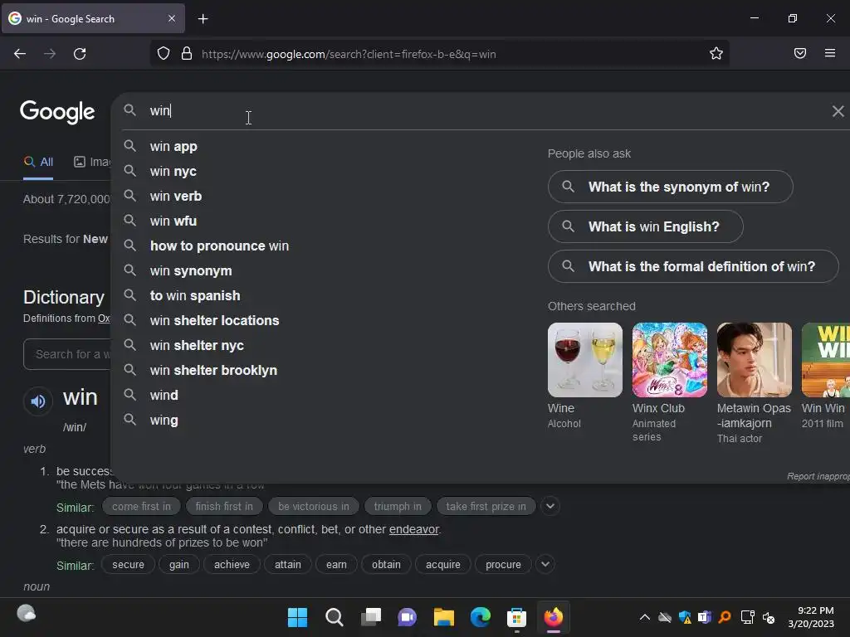The width and height of the screenshot is (850, 637).
Task: Open Task View on the taskbar
Action: (x=371, y=617)
